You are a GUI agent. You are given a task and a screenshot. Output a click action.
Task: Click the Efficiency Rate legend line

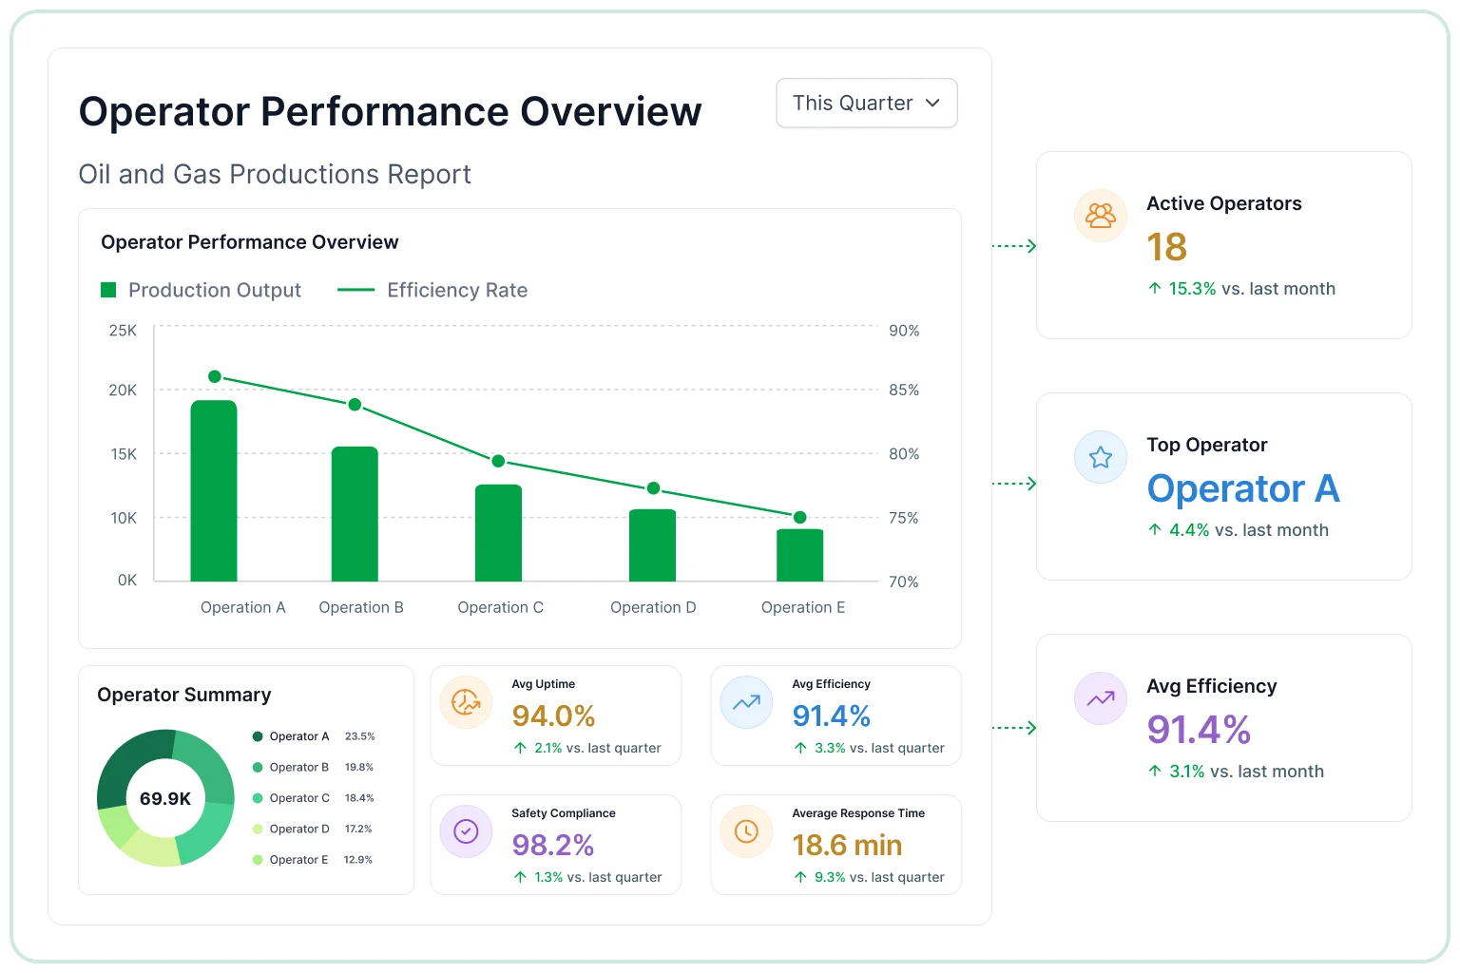pos(355,290)
